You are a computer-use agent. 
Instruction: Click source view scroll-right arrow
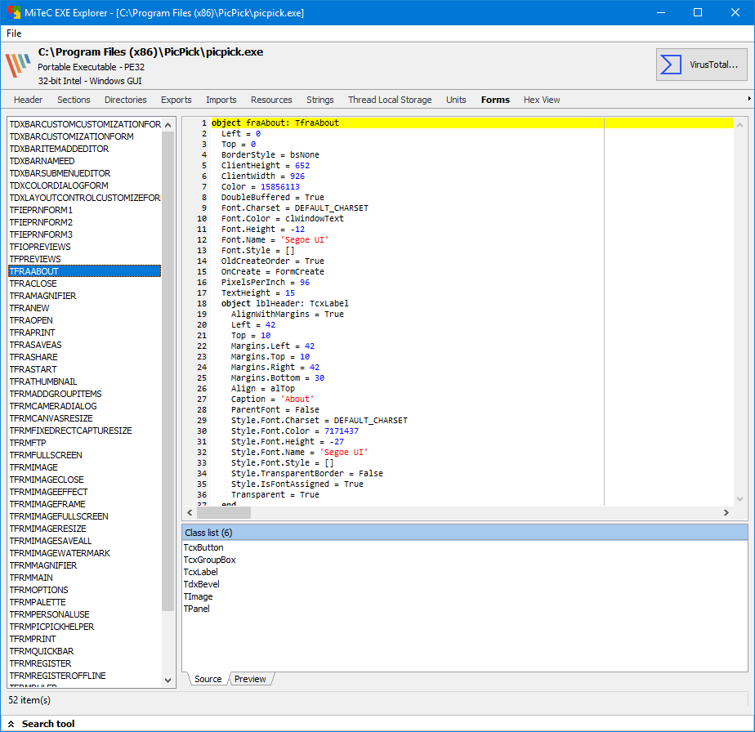pos(726,513)
